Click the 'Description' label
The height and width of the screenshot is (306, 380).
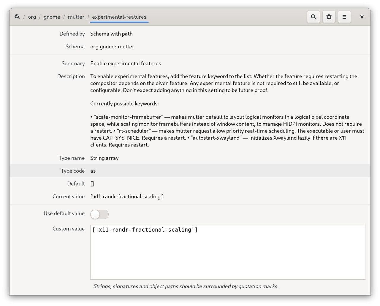point(71,76)
